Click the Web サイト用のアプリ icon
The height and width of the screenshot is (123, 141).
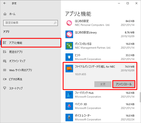pyautogui.click(x=5, y=70)
